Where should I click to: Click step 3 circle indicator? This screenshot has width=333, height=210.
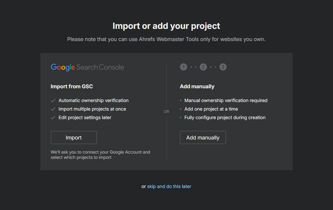point(223,67)
